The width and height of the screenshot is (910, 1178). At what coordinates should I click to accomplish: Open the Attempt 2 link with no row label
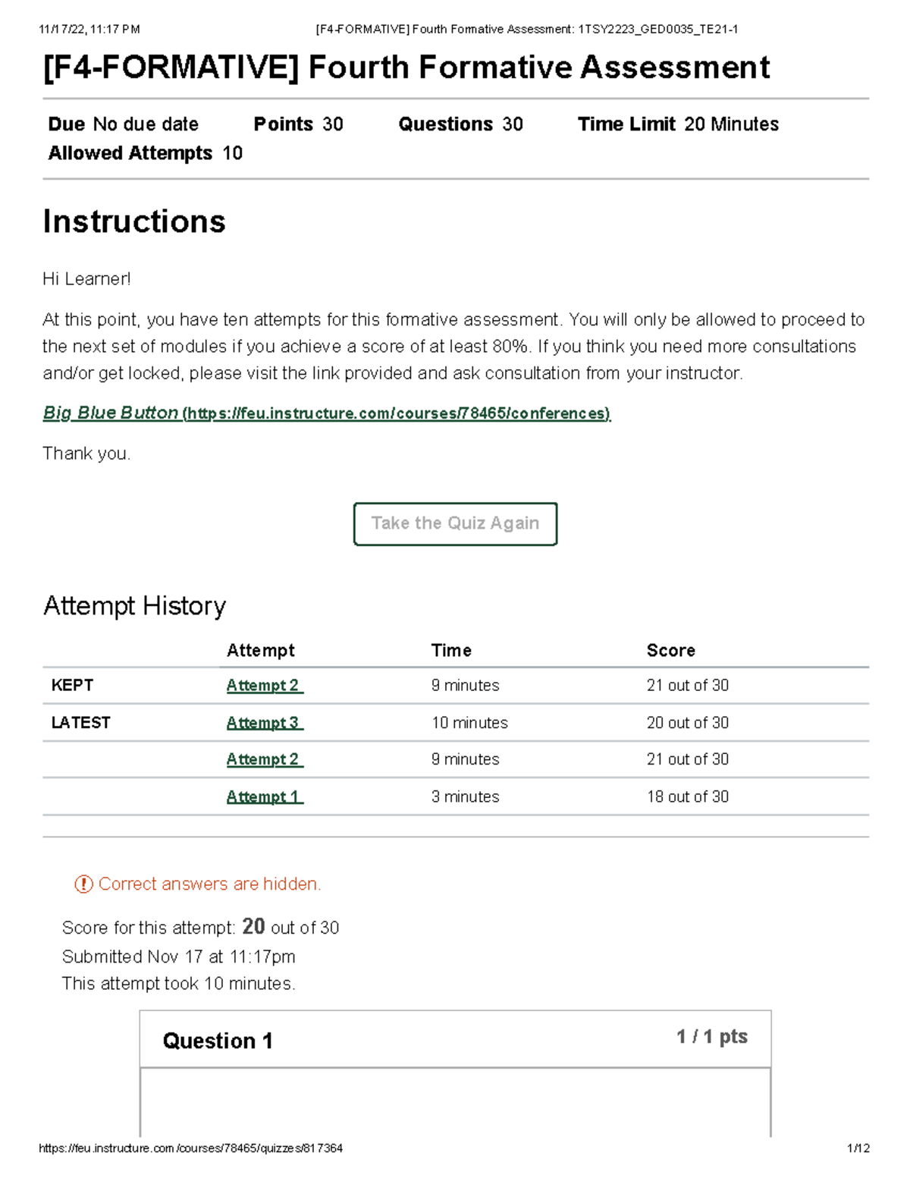(x=264, y=759)
